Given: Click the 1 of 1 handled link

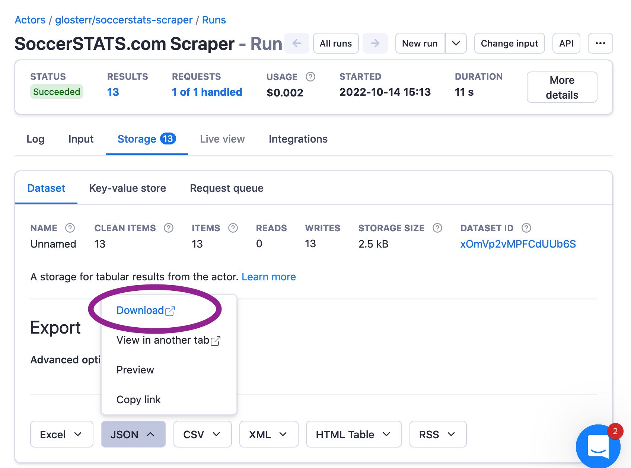Looking at the screenshot, I should pos(207,92).
